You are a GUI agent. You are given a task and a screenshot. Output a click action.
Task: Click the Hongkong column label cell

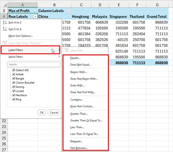click(81, 17)
